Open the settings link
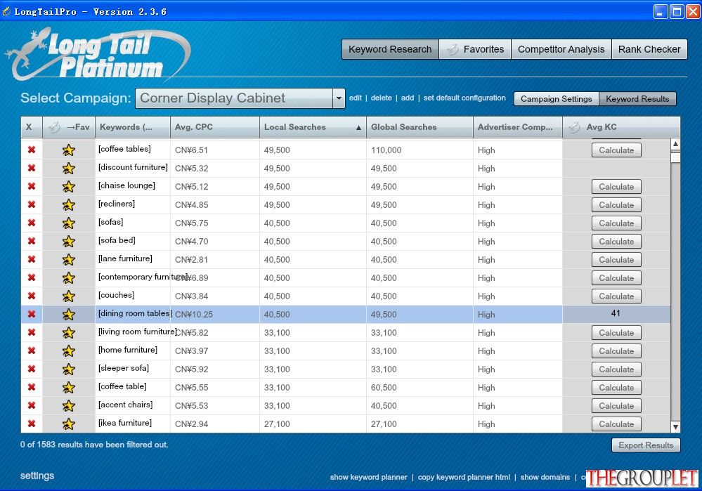Screen dimensions: 702x491 click(x=37, y=476)
